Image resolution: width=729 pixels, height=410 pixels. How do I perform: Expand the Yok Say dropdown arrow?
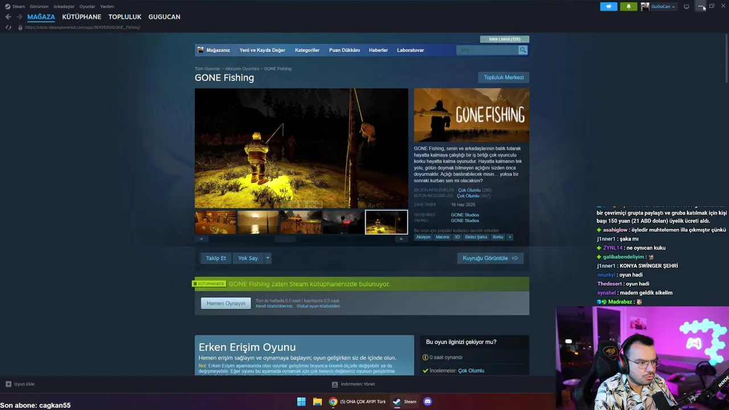click(268, 258)
